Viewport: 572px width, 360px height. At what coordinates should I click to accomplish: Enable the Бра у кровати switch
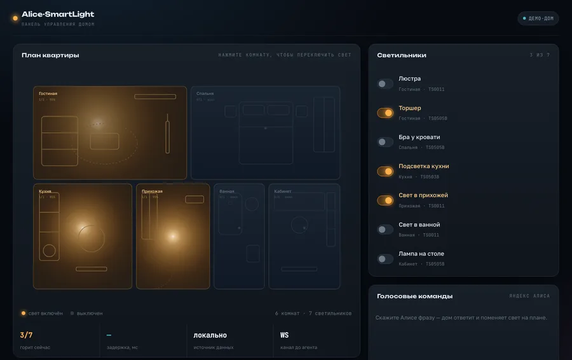[x=385, y=142]
